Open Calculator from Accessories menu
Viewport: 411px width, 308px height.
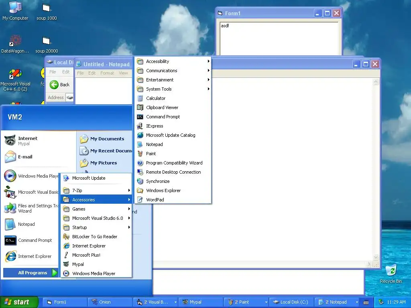click(173, 98)
